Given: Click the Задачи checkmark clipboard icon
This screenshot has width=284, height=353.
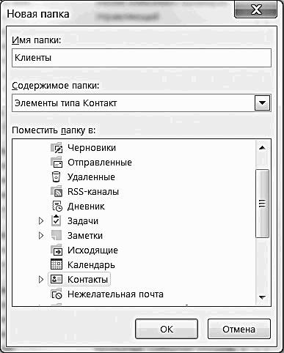Looking at the screenshot, I should point(57,220).
